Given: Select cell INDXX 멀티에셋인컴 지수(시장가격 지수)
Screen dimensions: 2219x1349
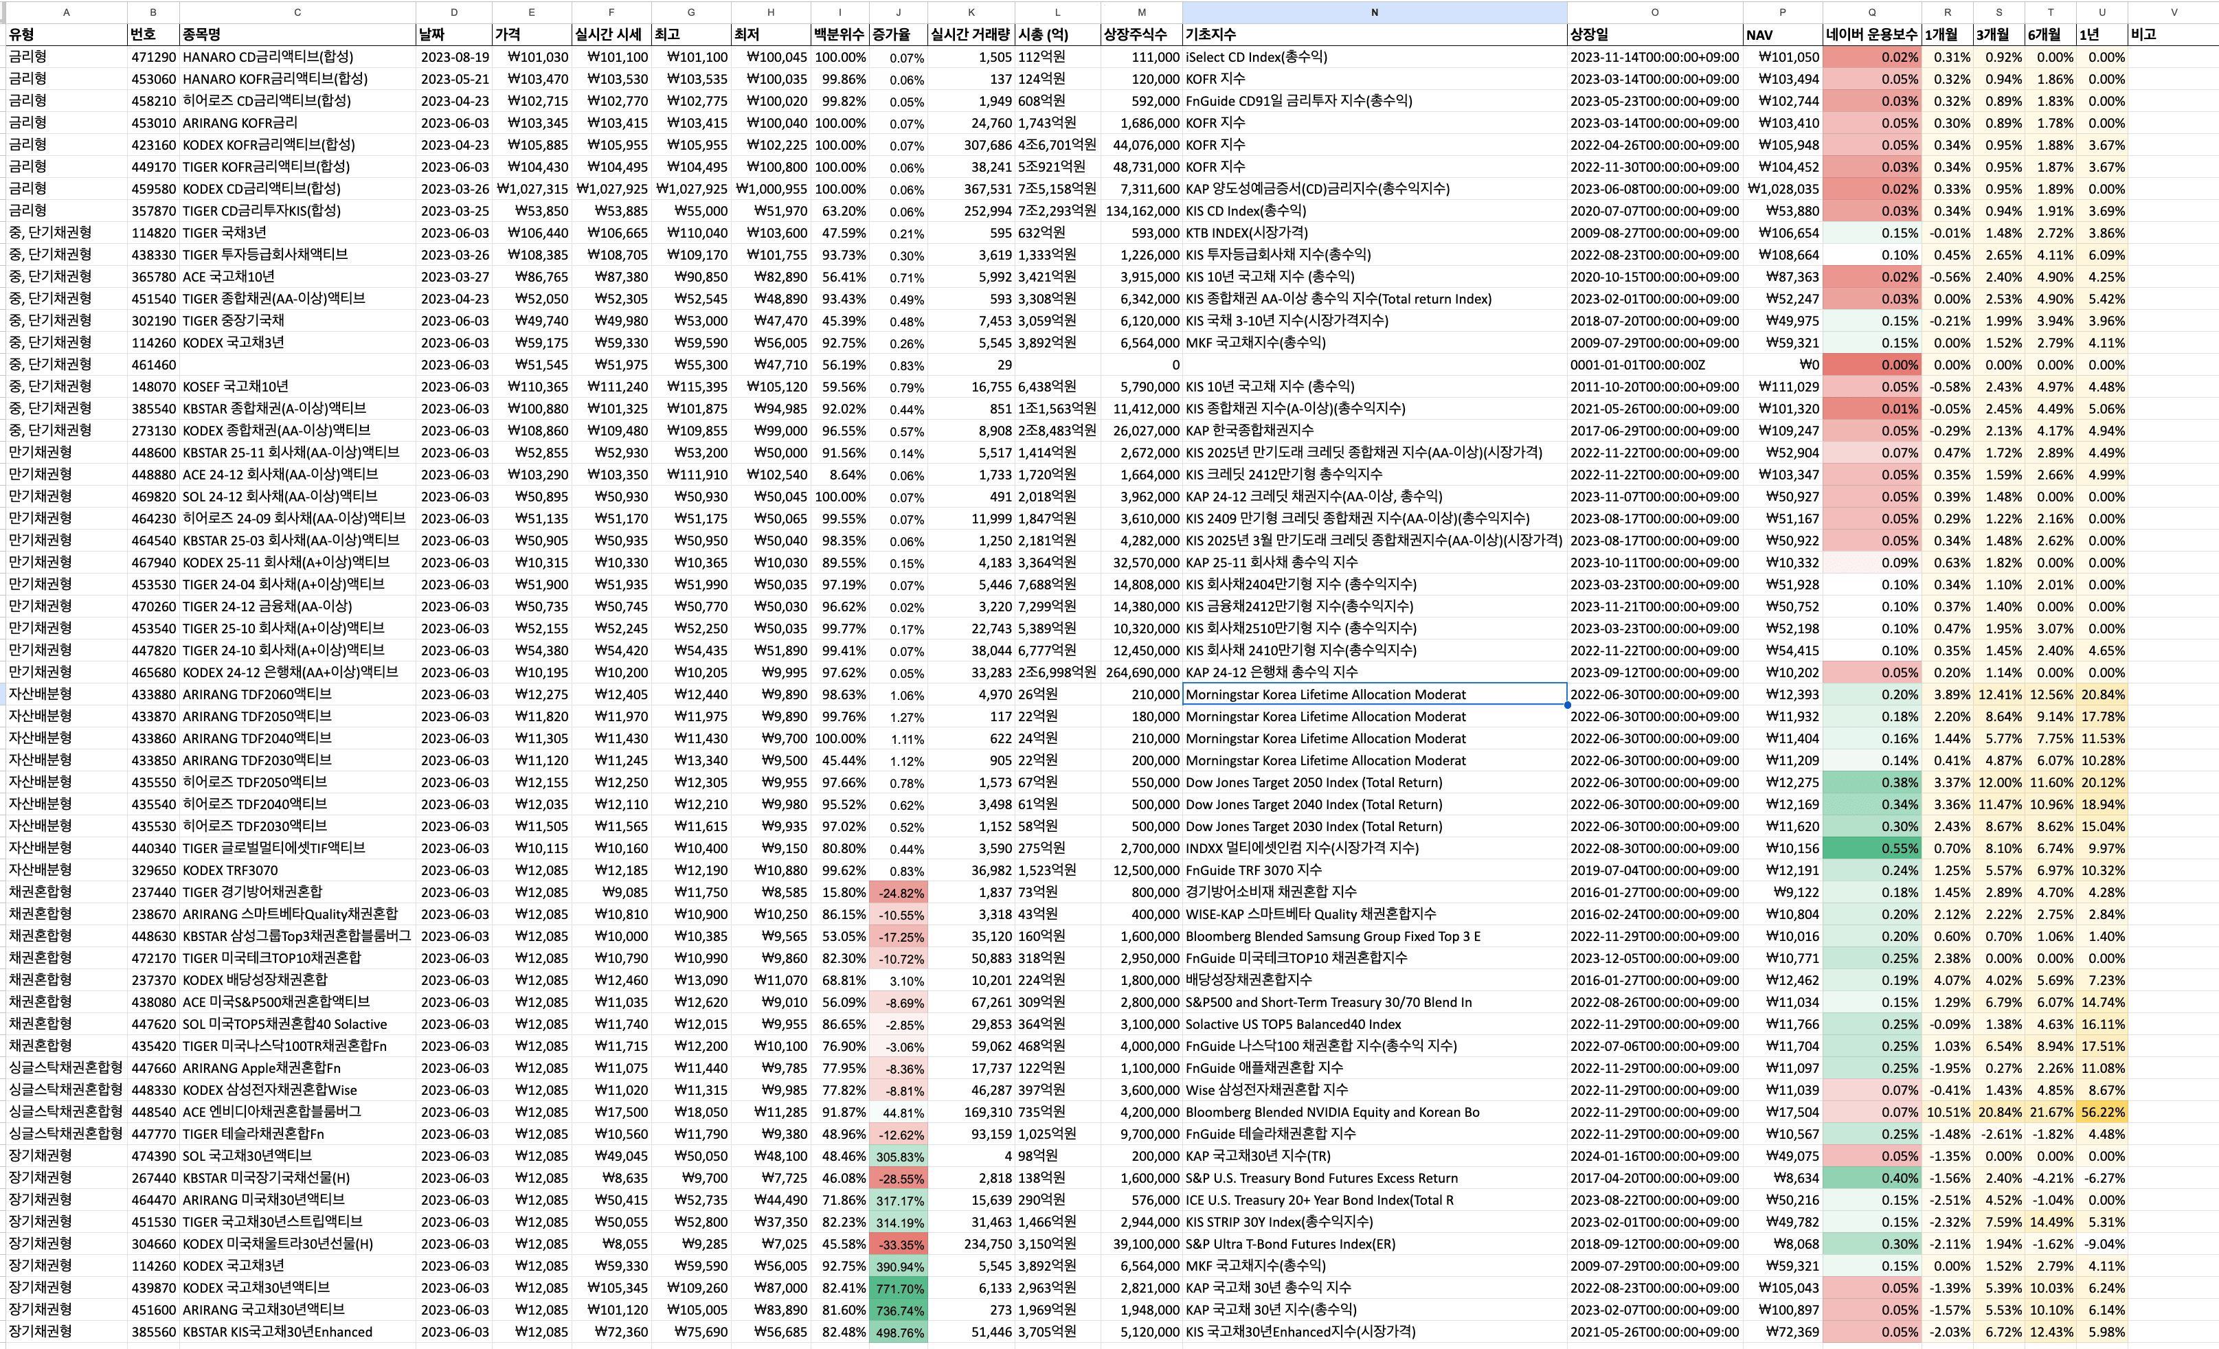Looking at the screenshot, I should (x=1374, y=848).
